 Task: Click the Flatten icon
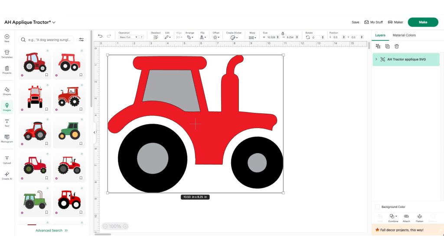tap(419, 217)
